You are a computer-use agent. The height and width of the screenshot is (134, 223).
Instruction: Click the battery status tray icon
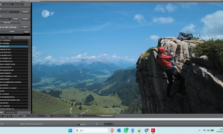212,130
